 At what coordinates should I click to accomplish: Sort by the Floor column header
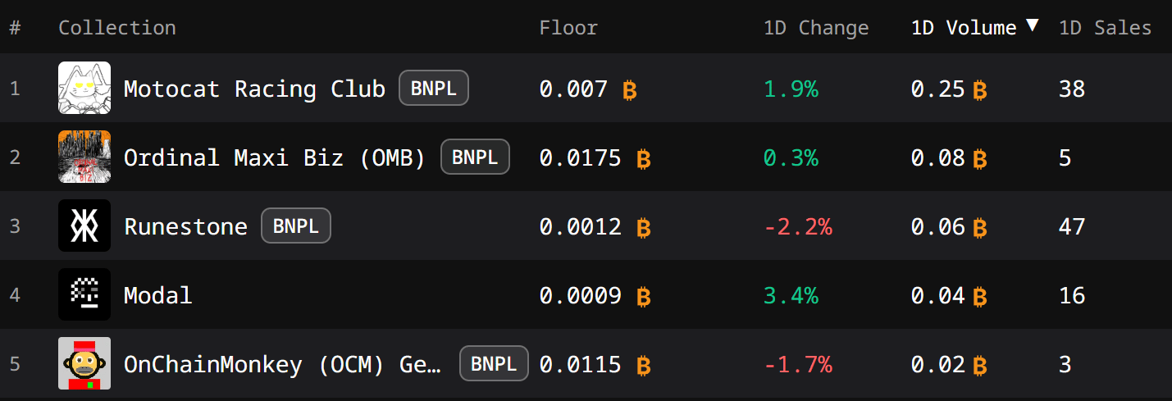click(568, 27)
